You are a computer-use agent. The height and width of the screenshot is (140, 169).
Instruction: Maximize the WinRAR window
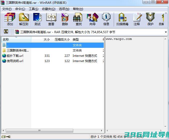[x=153, y=2]
